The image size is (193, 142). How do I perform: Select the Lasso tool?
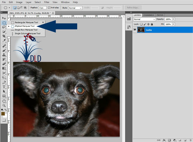(4, 27)
